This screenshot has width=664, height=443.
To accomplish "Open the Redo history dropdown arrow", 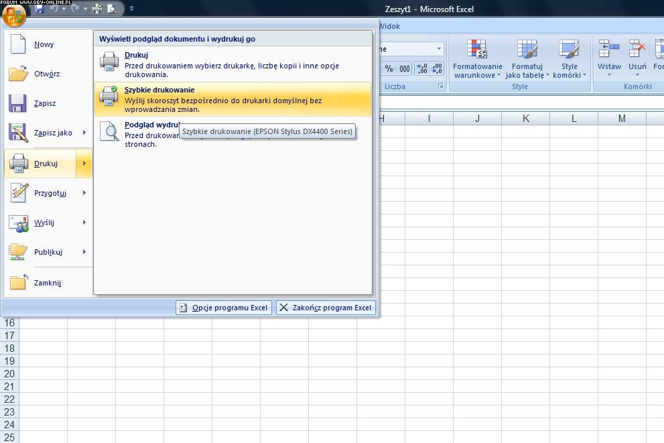I will click(85, 9).
